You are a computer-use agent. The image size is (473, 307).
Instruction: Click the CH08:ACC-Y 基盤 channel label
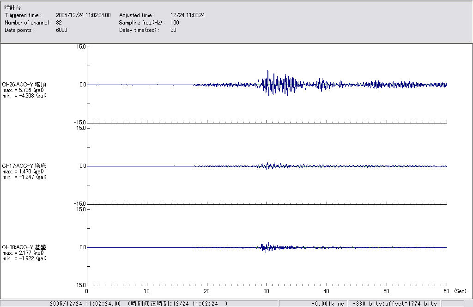(24, 247)
